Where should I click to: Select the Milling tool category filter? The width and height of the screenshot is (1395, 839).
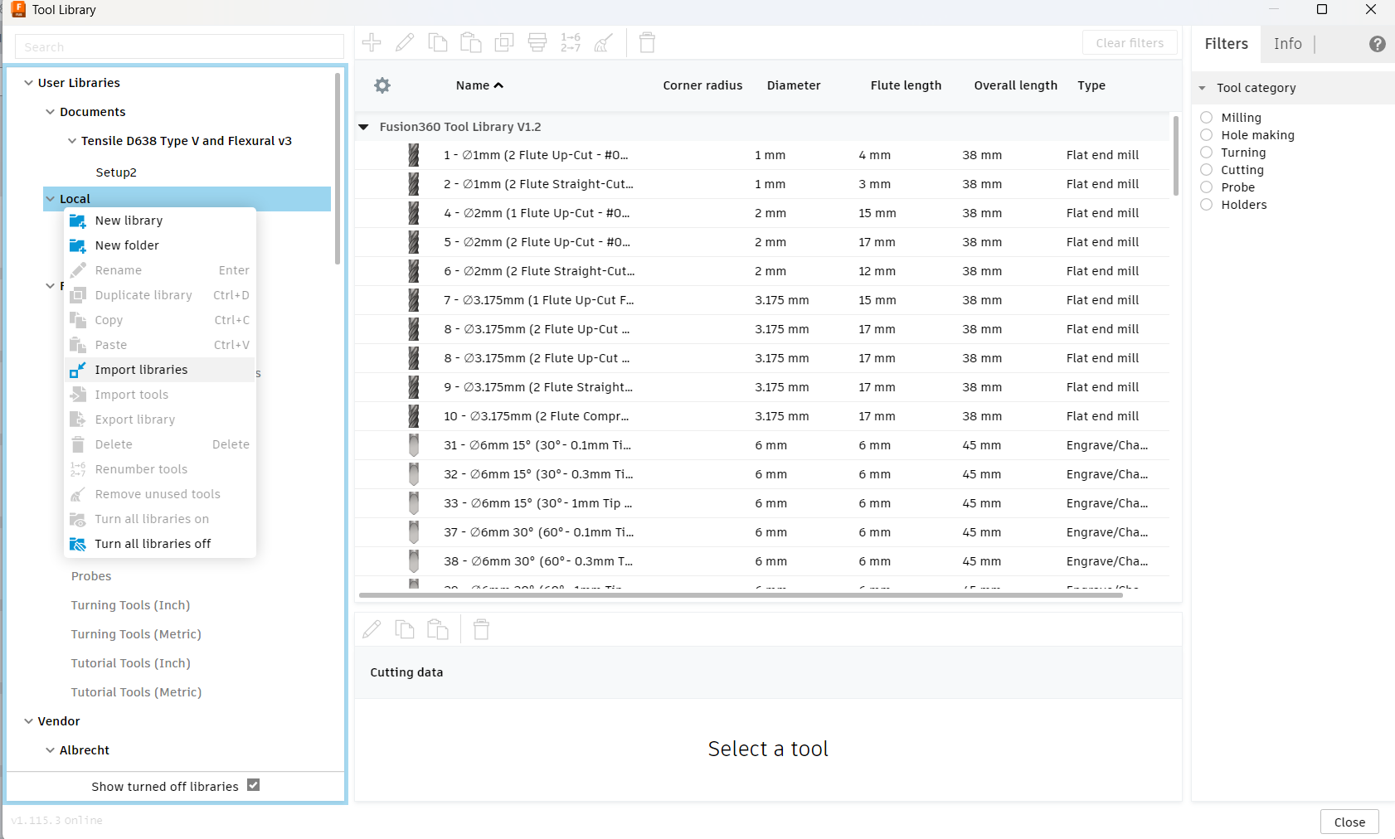[x=1207, y=118]
